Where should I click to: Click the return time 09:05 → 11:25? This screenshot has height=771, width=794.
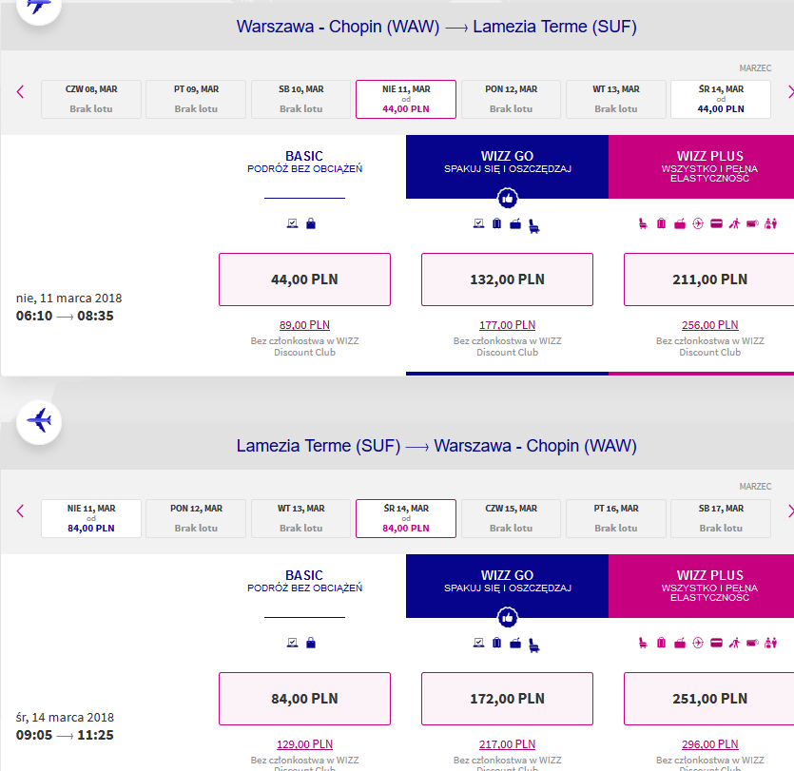[65, 735]
